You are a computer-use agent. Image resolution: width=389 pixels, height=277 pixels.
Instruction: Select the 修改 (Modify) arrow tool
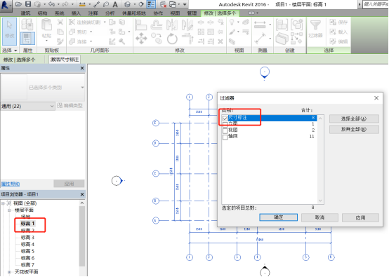tap(9, 32)
